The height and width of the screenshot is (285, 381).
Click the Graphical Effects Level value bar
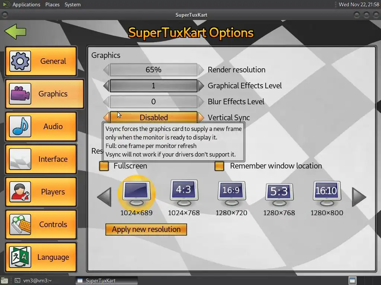point(154,86)
